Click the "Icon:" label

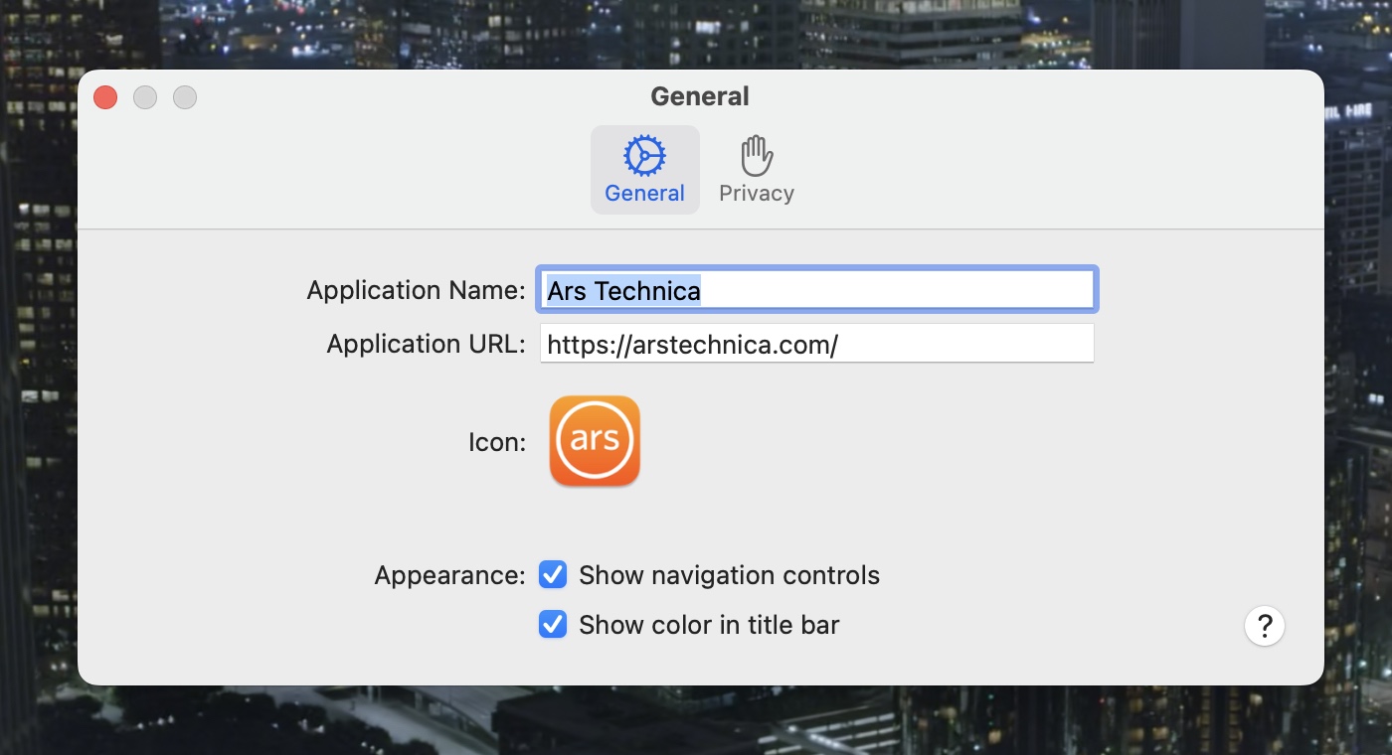click(497, 442)
